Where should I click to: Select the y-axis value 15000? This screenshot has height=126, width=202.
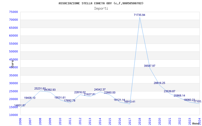point(14,107)
